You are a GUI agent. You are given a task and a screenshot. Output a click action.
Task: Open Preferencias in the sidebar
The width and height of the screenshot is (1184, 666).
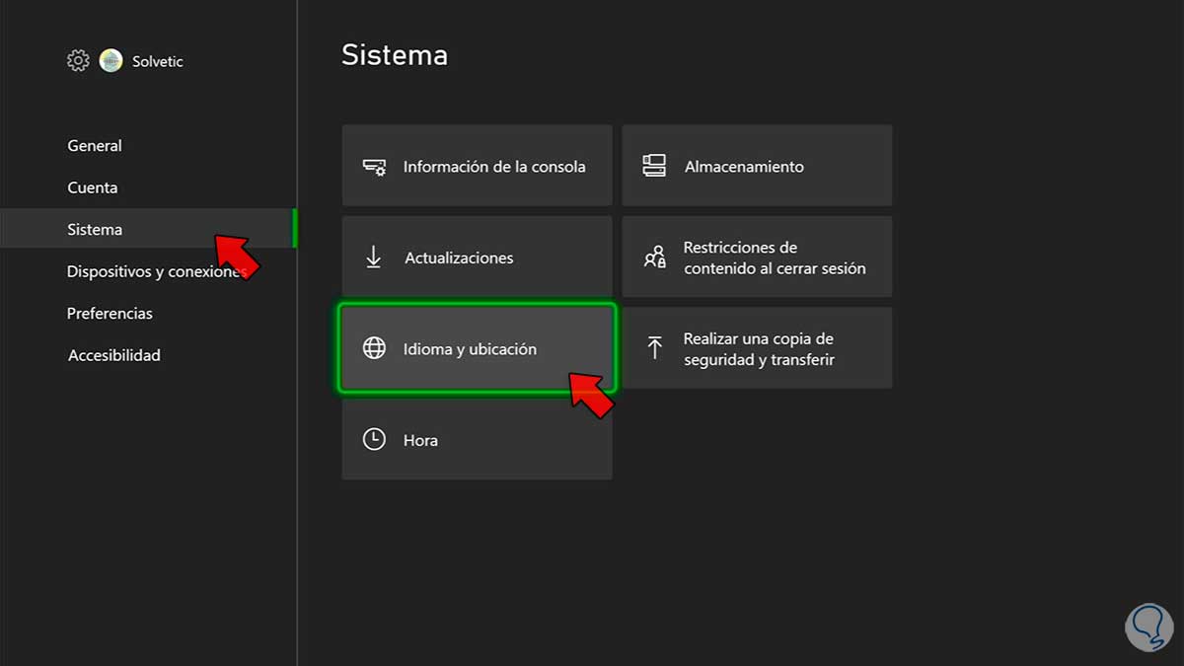click(110, 314)
